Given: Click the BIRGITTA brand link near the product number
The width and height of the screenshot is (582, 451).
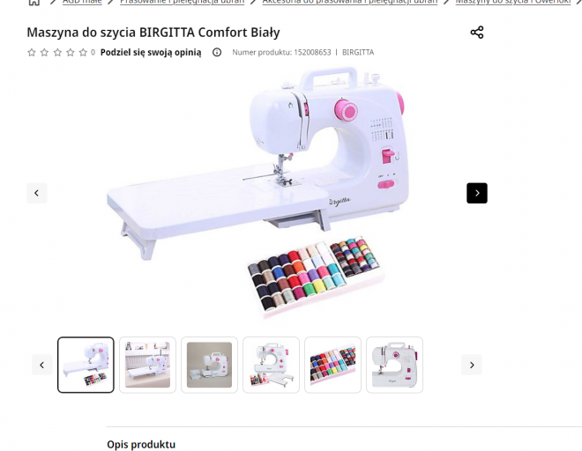Looking at the screenshot, I should point(358,52).
